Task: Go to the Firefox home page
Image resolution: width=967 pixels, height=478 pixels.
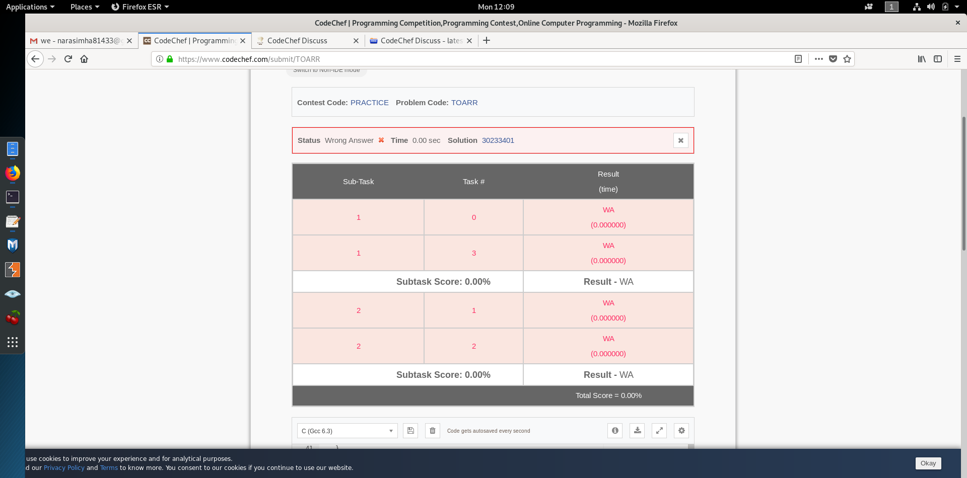Action: click(84, 59)
